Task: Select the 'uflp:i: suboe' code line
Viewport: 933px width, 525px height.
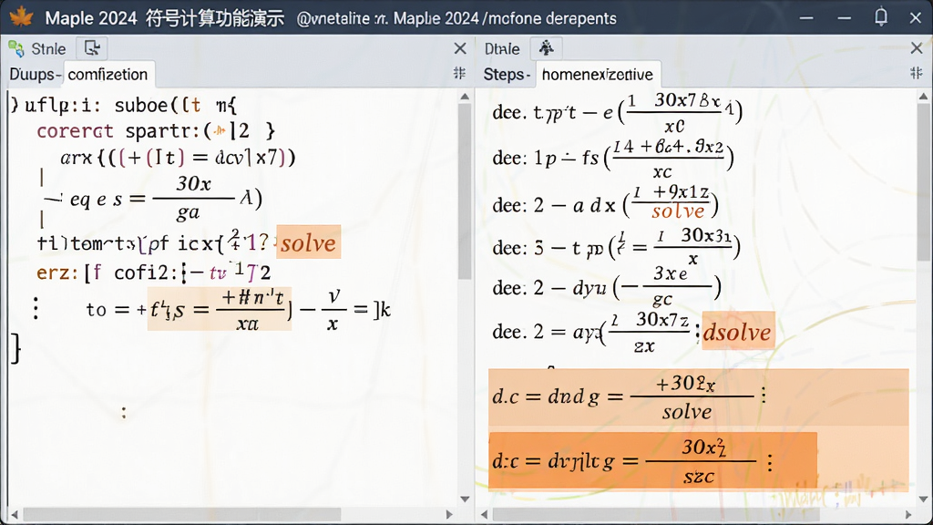Action: click(124, 106)
